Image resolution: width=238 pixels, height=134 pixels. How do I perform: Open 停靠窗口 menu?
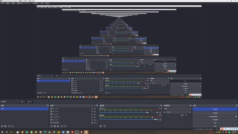tap(20, 3)
